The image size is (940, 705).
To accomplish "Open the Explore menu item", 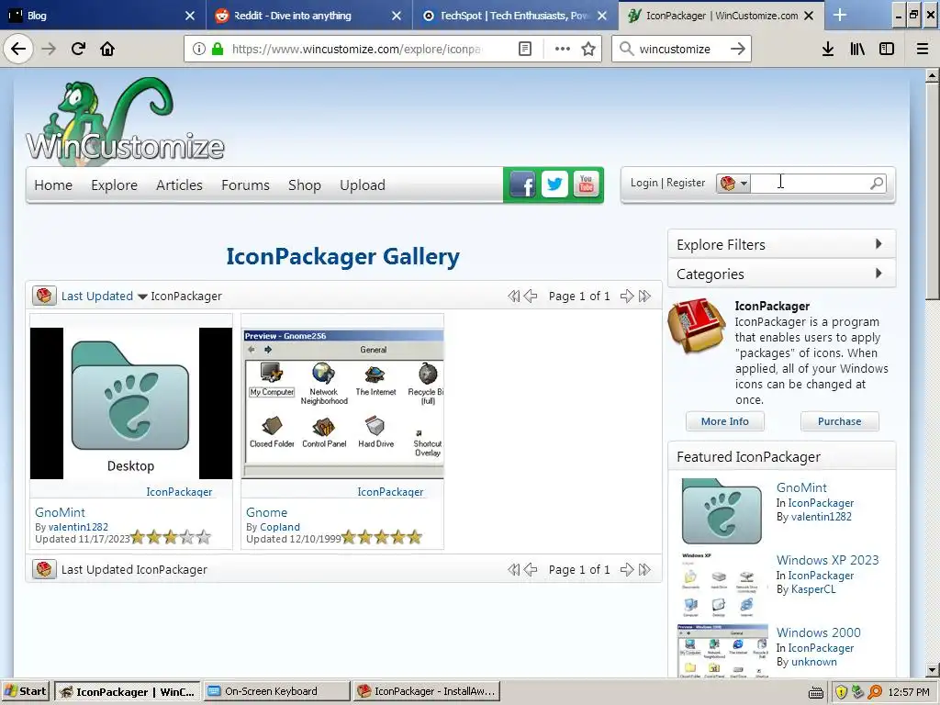I will click(115, 185).
